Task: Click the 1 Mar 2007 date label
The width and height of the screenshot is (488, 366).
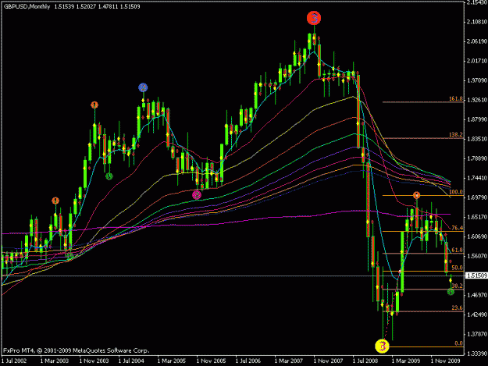Action: click(x=289, y=361)
